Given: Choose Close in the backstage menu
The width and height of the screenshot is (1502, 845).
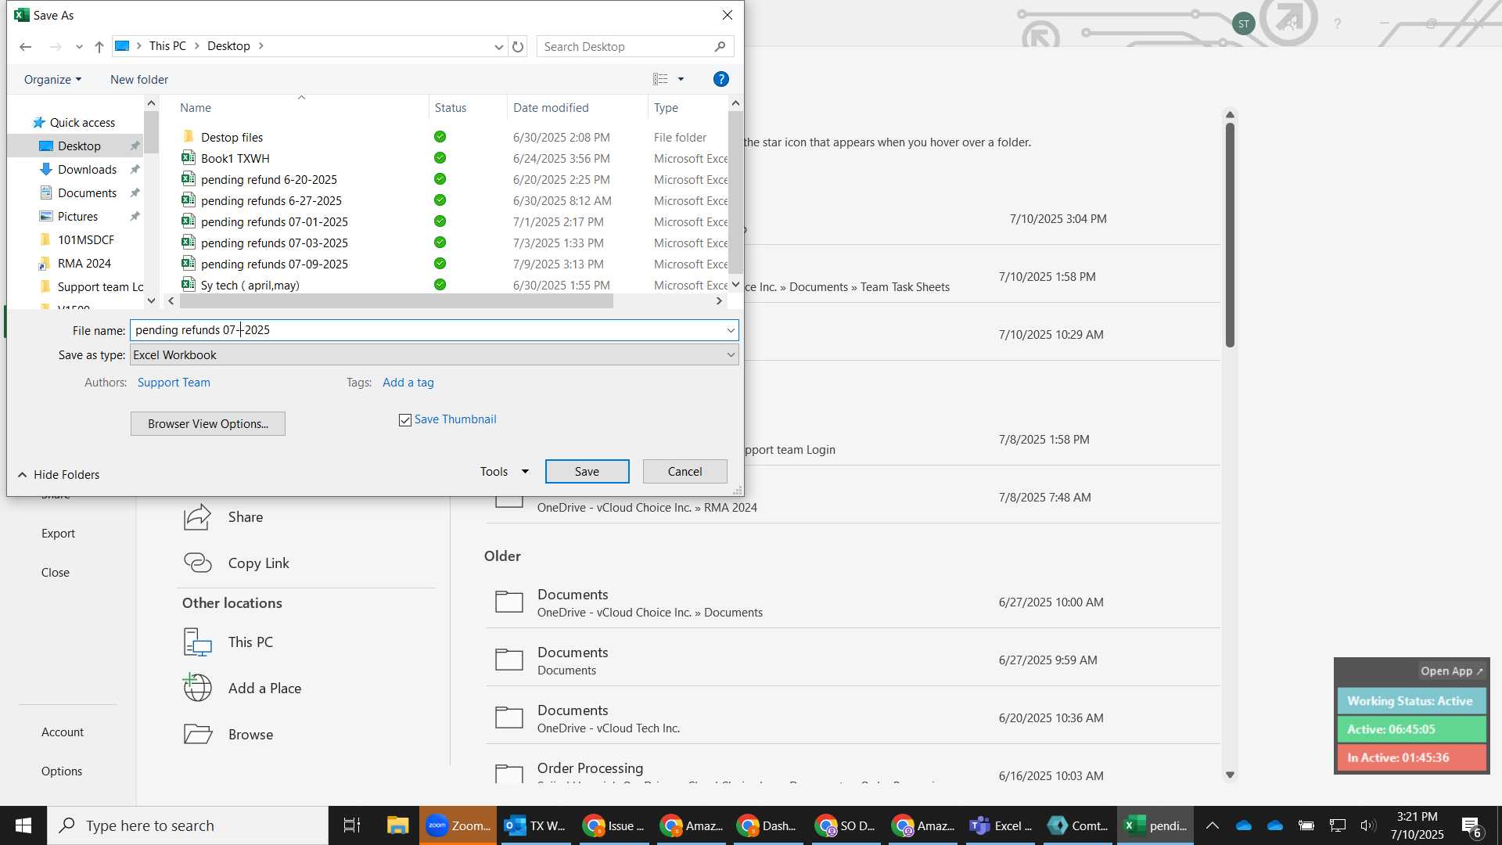Looking at the screenshot, I should pyautogui.click(x=56, y=573).
